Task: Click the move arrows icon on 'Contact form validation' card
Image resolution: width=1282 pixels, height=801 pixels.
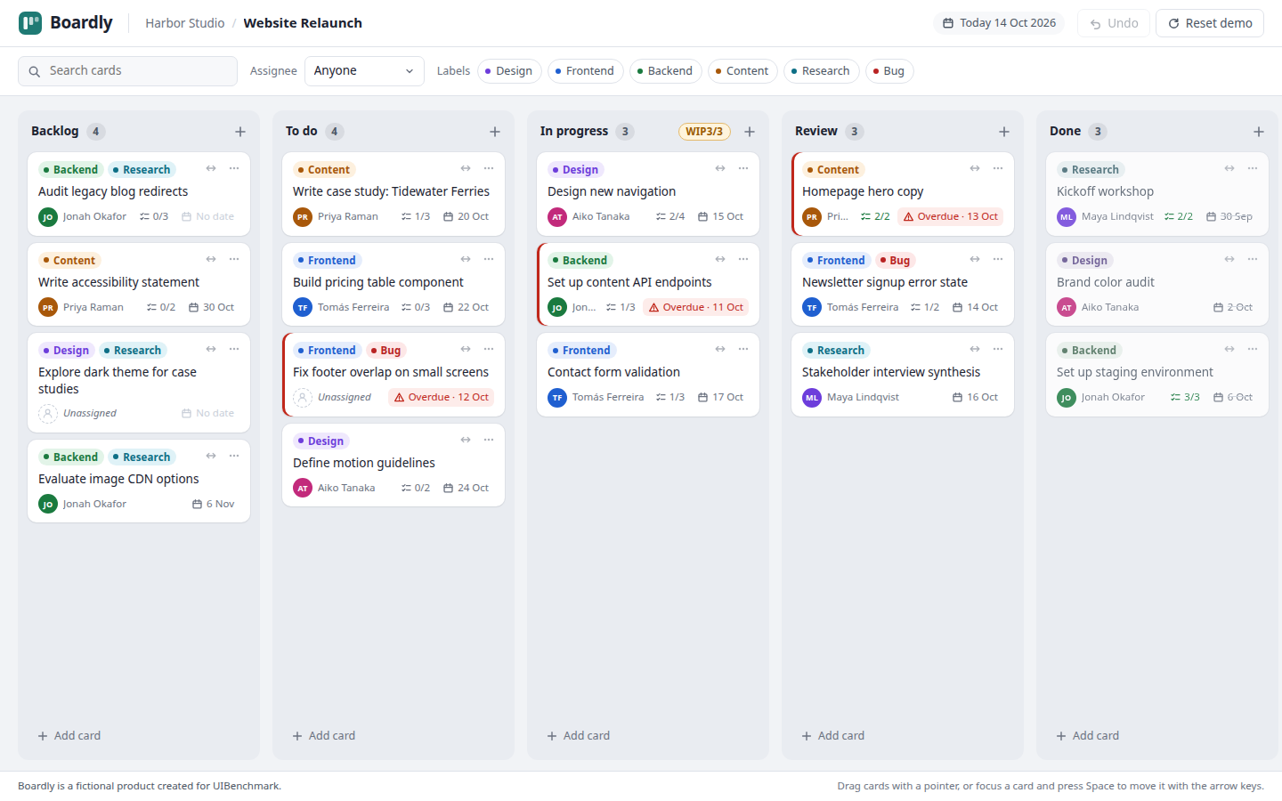Action: click(x=720, y=349)
